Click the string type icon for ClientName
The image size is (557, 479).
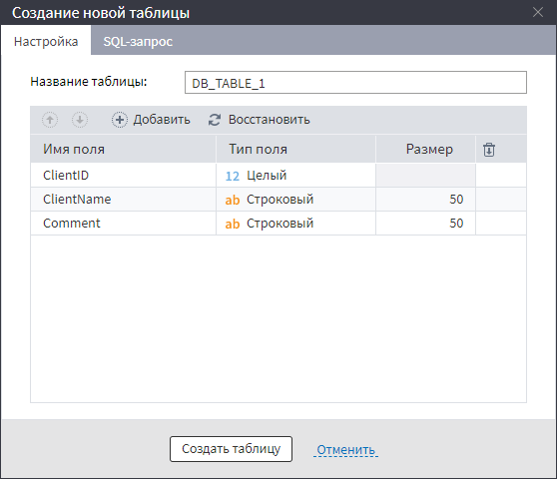(233, 200)
